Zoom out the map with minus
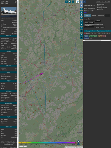Image resolution: width=111 pixels, height=148 pixels. click(78, 144)
